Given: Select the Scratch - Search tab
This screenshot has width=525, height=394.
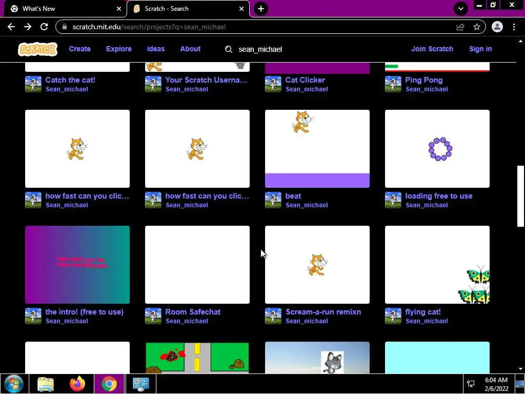Looking at the screenshot, I should point(188,9).
